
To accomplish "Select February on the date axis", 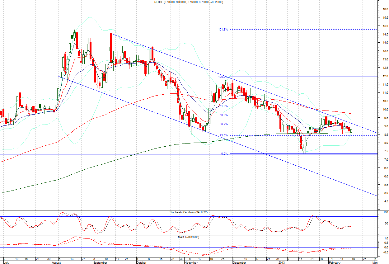I will (x=335, y=262).
